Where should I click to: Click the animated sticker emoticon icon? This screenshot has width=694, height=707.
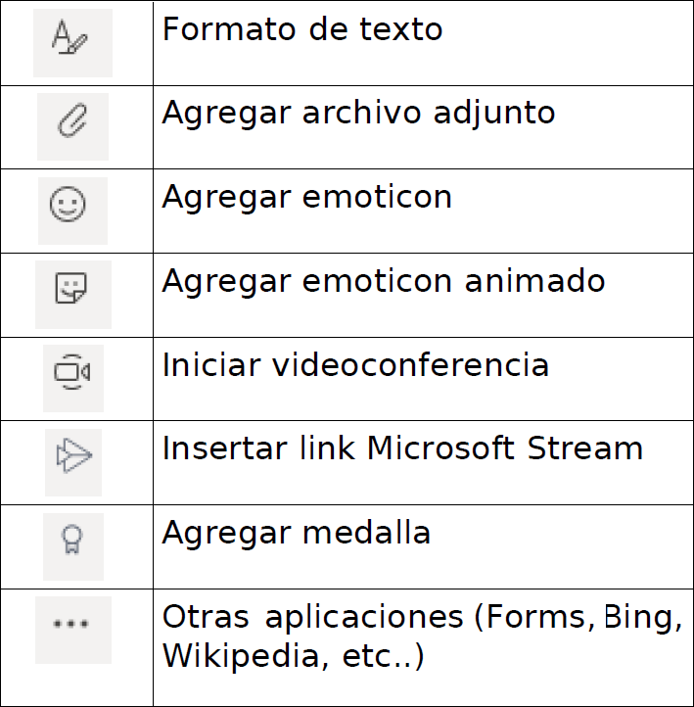point(73,295)
